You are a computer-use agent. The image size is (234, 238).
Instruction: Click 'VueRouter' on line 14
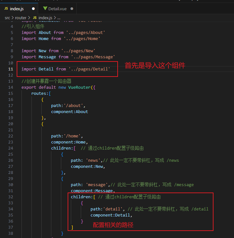(79, 87)
